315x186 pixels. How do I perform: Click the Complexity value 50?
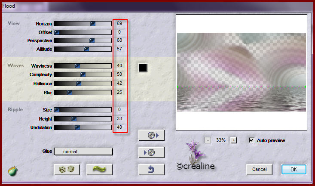point(119,74)
